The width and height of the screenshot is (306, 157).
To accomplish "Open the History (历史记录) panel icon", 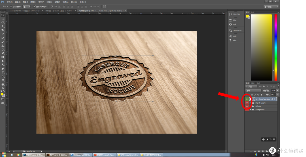I will coord(230,14).
